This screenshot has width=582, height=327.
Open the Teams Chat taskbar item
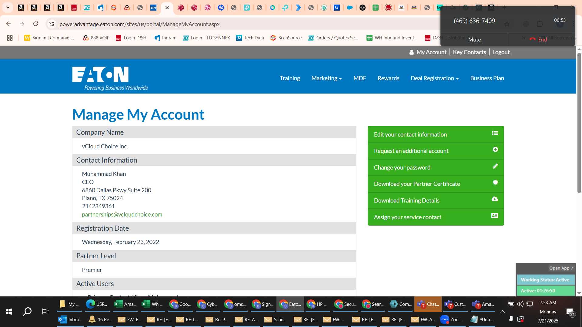click(x=428, y=304)
